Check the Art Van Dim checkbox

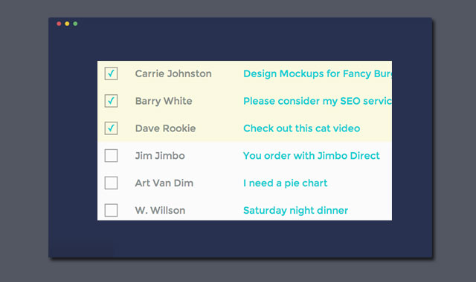111,183
